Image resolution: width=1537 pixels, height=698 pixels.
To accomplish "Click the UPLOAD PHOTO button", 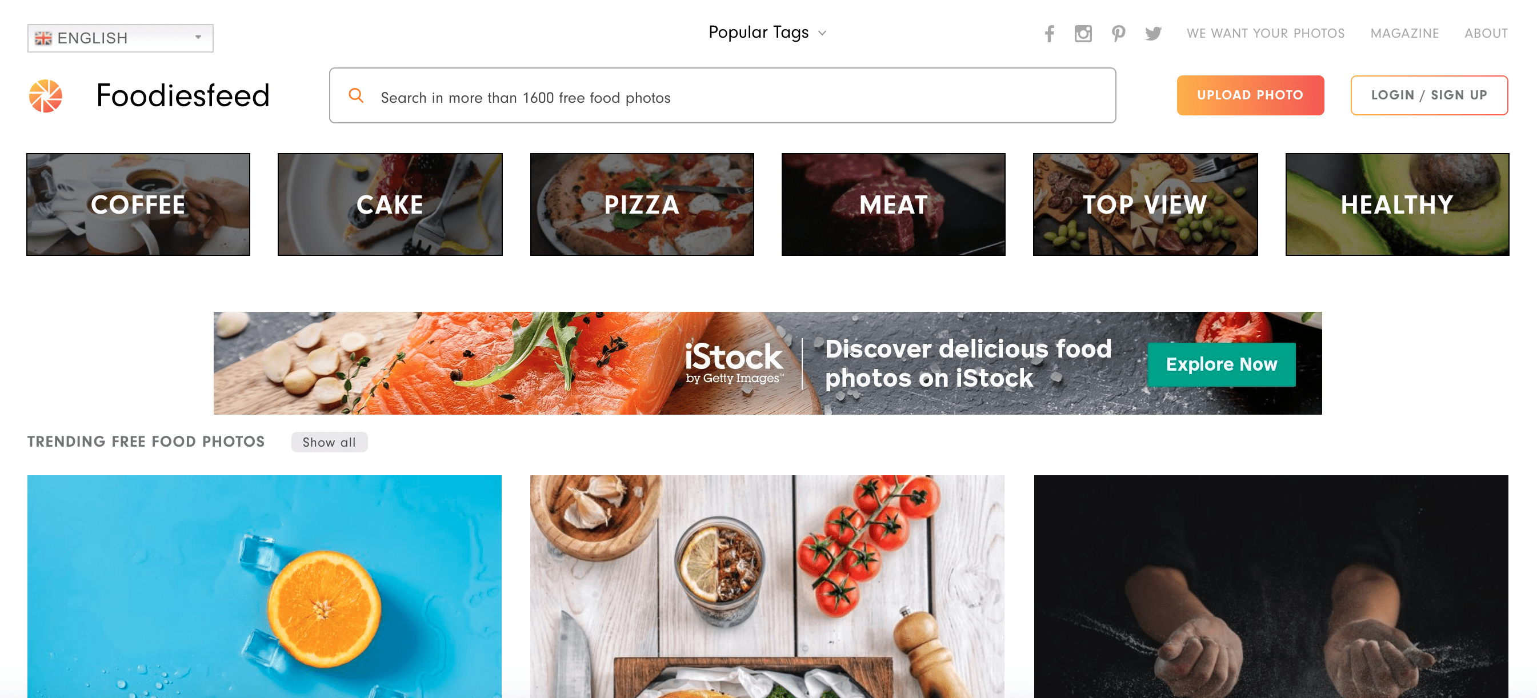I will pos(1250,95).
